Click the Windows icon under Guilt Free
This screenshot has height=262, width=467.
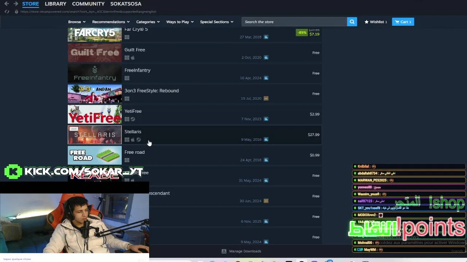(x=127, y=57)
